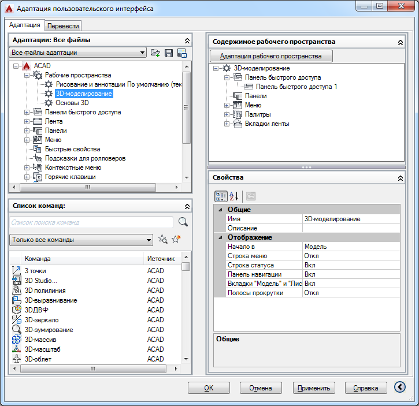Collapse the Адаптации: Все файлы panel
Image resolution: width=419 pixels, height=406 pixels.
pos(187,40)
